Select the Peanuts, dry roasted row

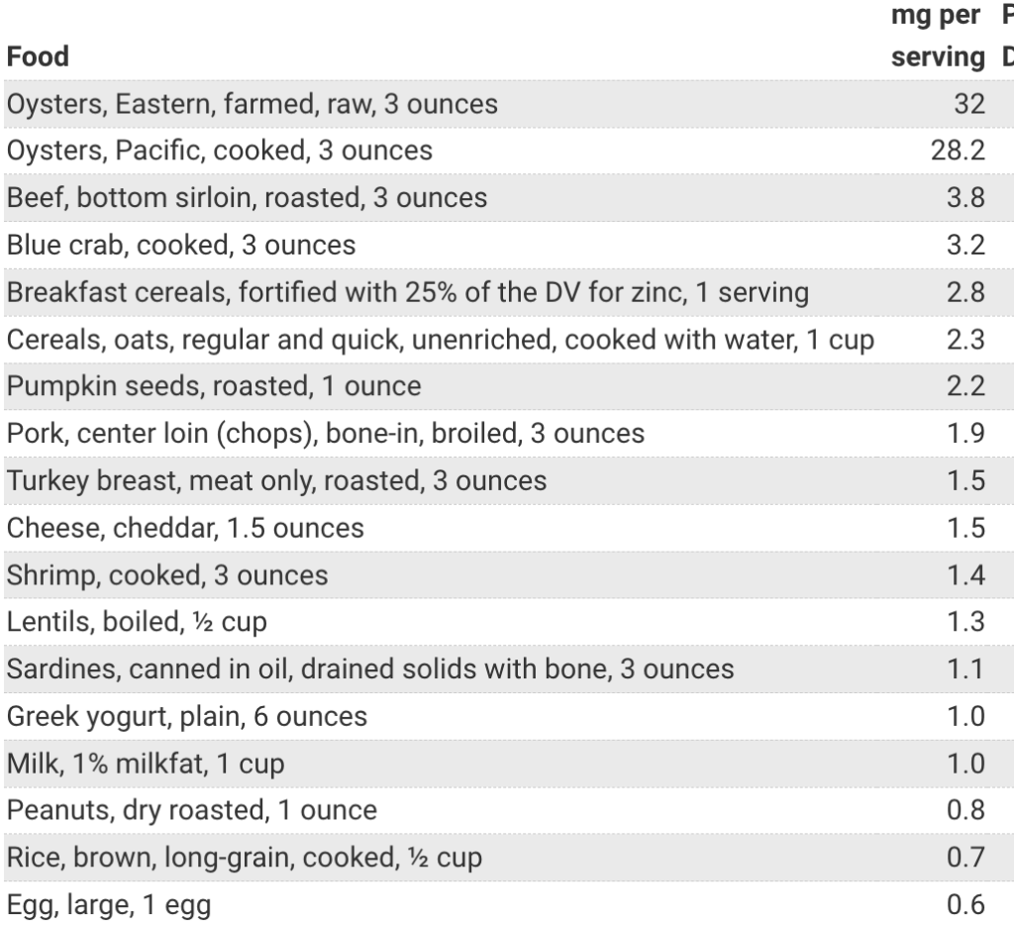pos(509,810)
